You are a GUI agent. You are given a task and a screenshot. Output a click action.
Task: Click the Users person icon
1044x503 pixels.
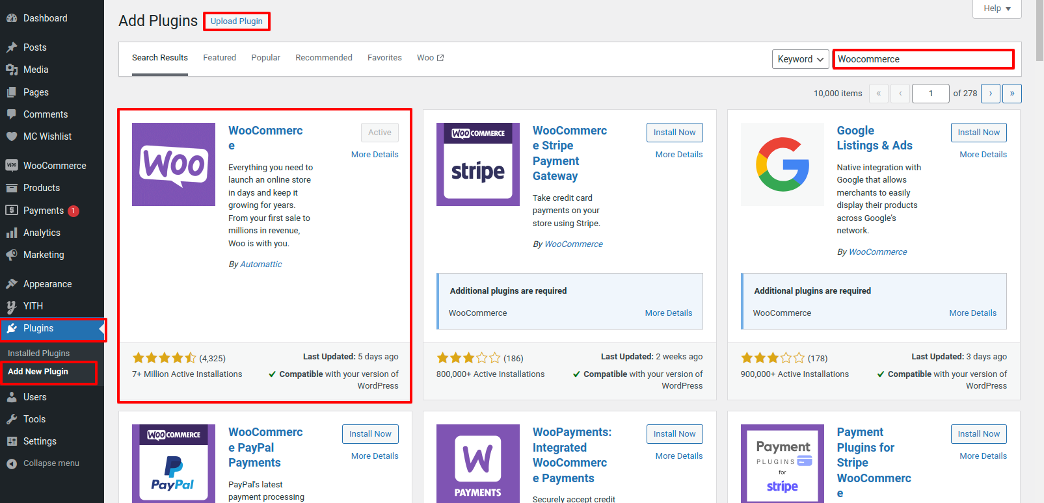12,397
